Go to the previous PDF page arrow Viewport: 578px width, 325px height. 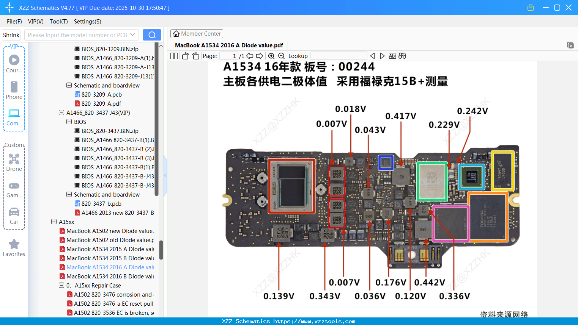(250, 56)
